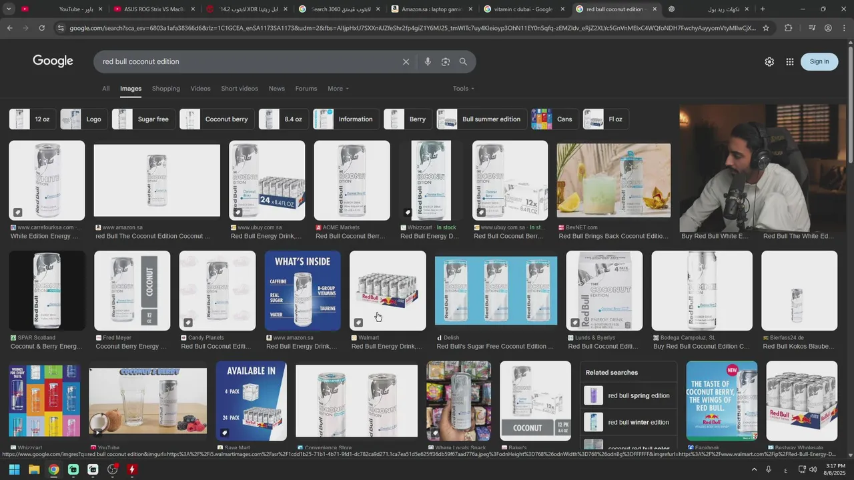Open File Explorer from taskbar

[x=34, y=469]
